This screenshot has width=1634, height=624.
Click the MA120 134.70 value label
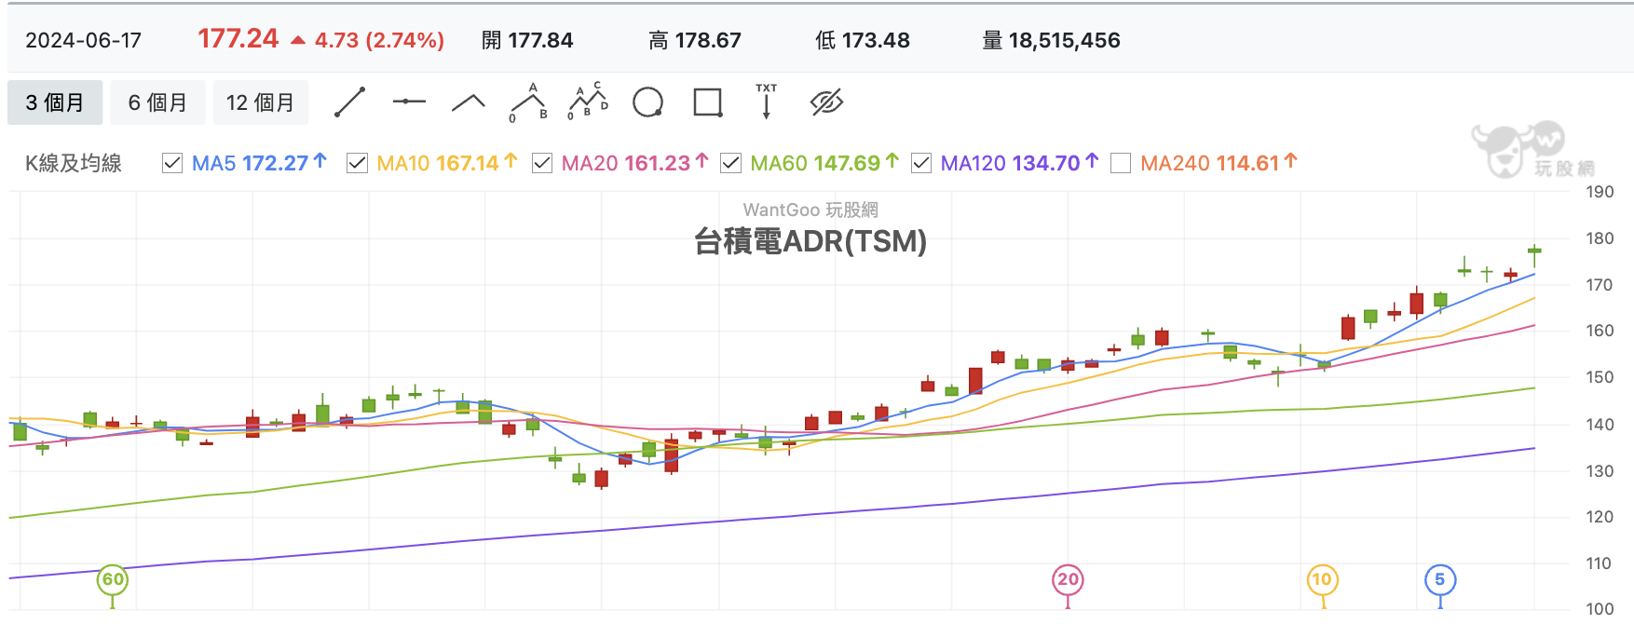1019,163
